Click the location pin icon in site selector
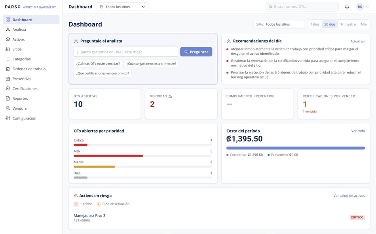 tap(101, 7)
